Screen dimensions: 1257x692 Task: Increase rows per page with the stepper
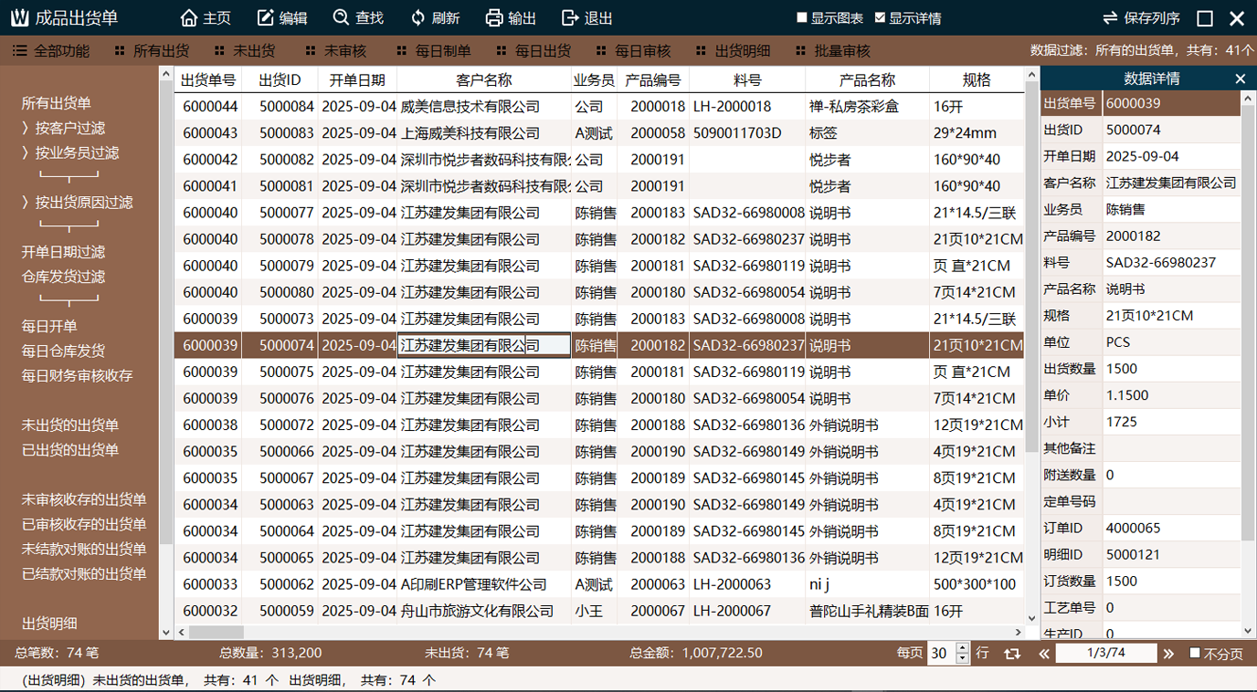tap(960, 648)
